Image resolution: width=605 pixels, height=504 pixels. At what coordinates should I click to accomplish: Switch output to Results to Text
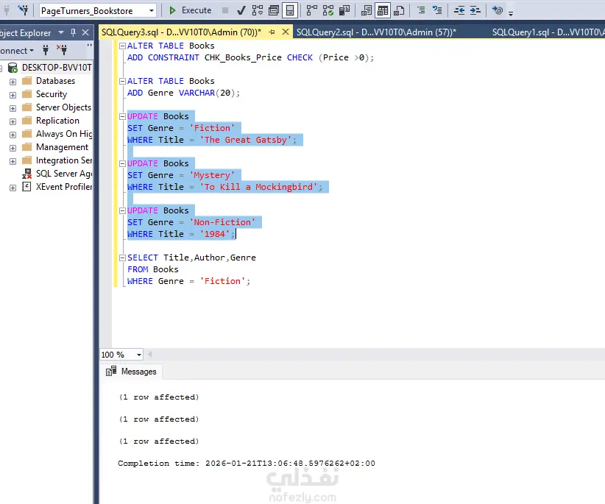[x=366, y=10]
